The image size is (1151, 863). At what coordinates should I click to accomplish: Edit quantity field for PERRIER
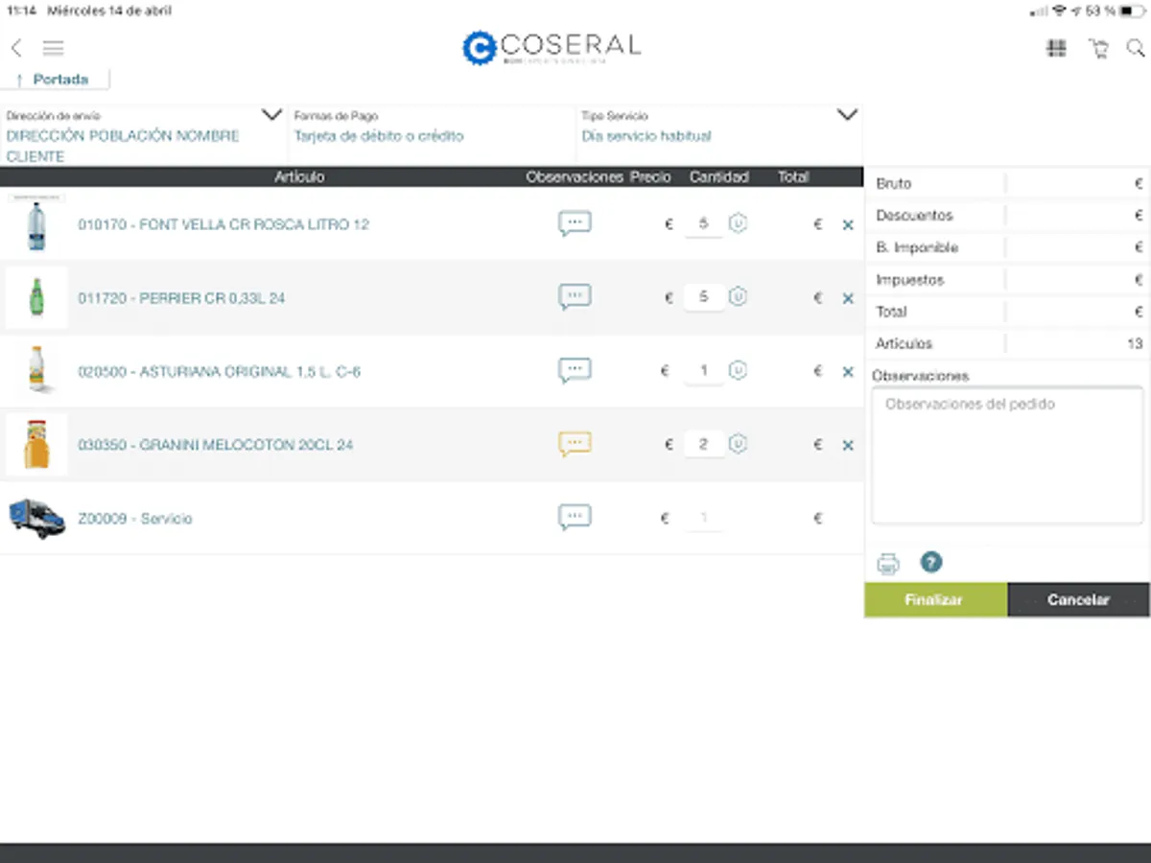(x=704, y=297)
